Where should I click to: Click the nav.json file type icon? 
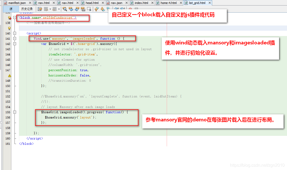[x=108, y=3]
